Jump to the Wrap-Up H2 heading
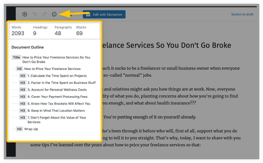The image size is (263, 163). pos(27,129)
